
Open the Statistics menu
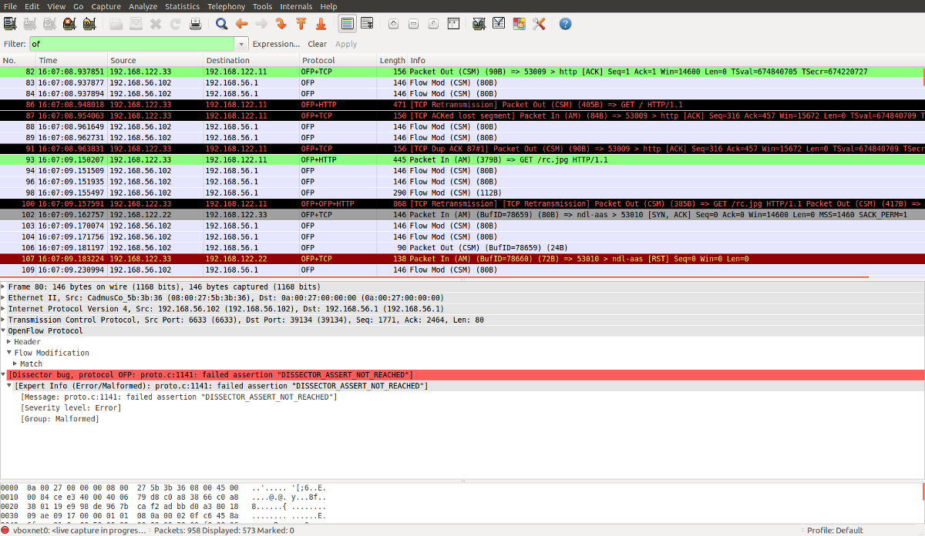pos(182,6)
